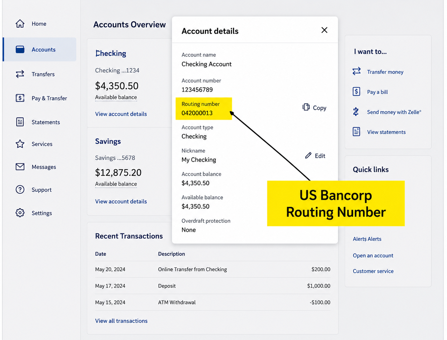
Task: Open Home from the sidebar menu
Action: [39, 24]
